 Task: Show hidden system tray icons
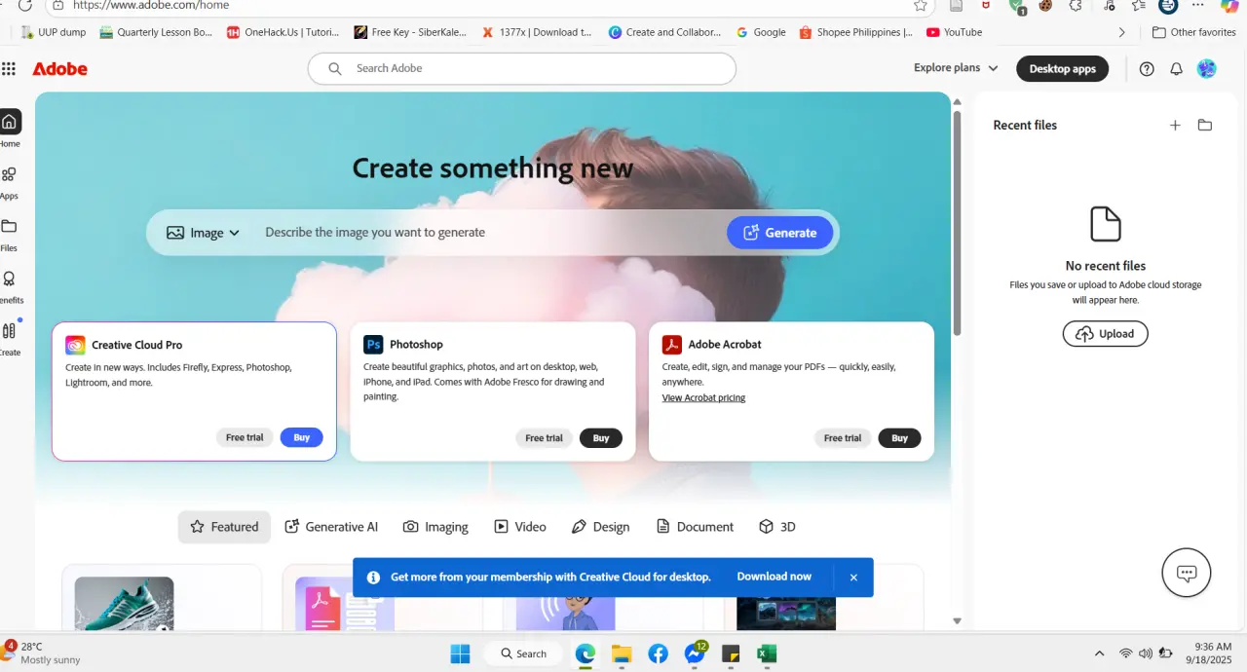(x=1100, y=653)
